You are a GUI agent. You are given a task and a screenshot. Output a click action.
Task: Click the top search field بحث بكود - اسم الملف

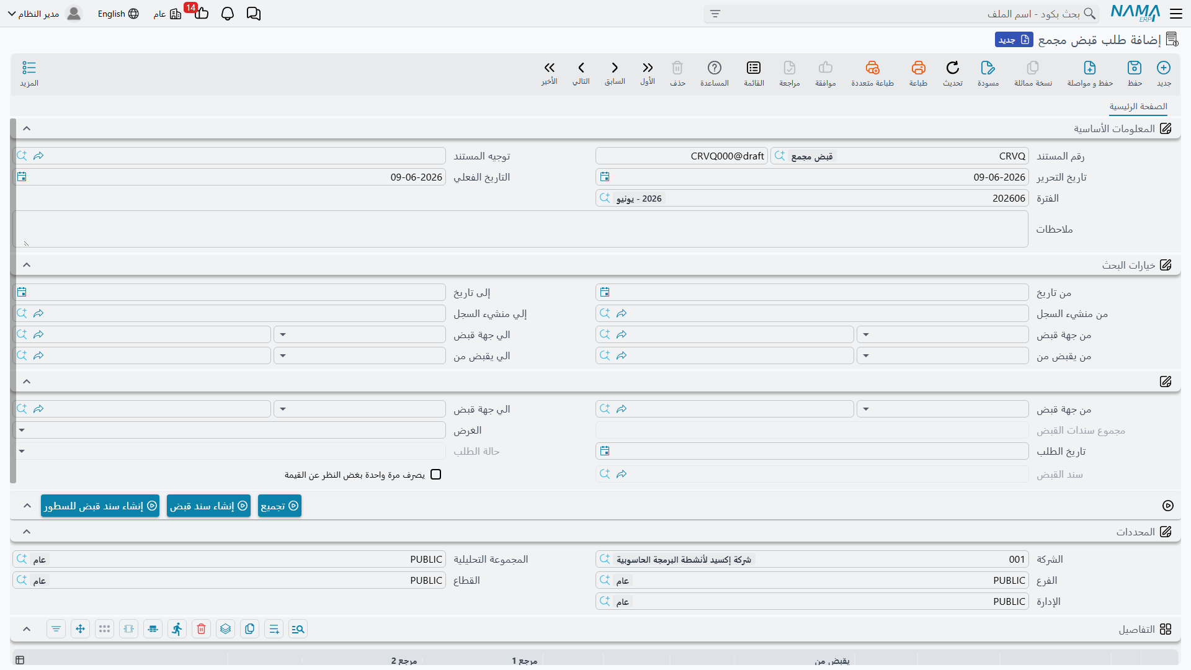pos(901,14)
